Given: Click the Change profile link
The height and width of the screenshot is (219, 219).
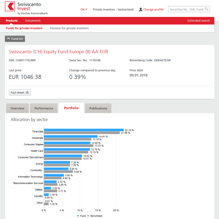Looking at the screenshot, I should 153,9.
